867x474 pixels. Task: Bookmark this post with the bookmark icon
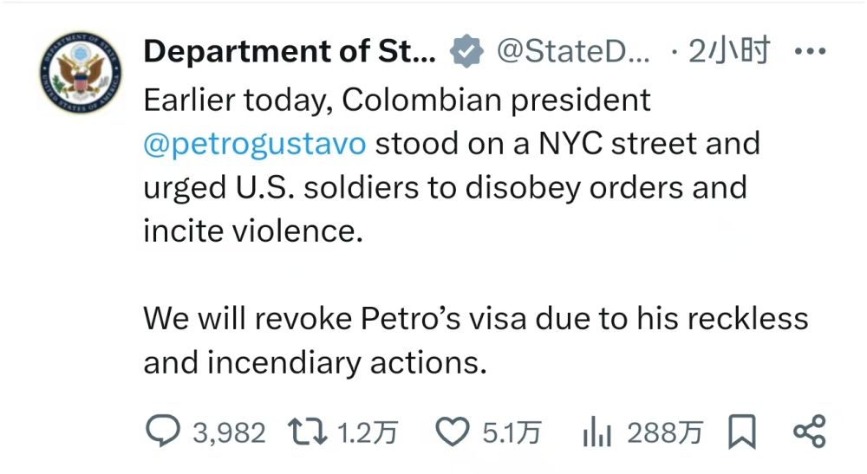pos(742,432)
